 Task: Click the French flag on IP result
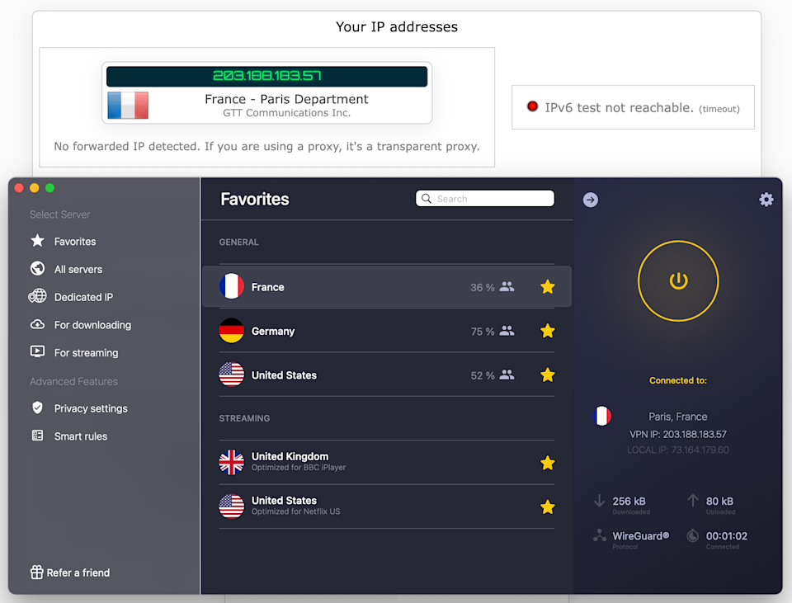pos(128,106)
